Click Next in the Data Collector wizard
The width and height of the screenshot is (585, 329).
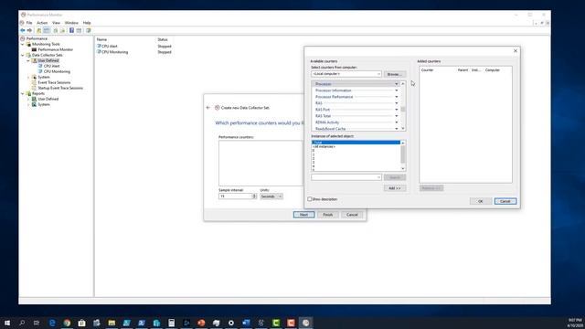click(303, 215)
